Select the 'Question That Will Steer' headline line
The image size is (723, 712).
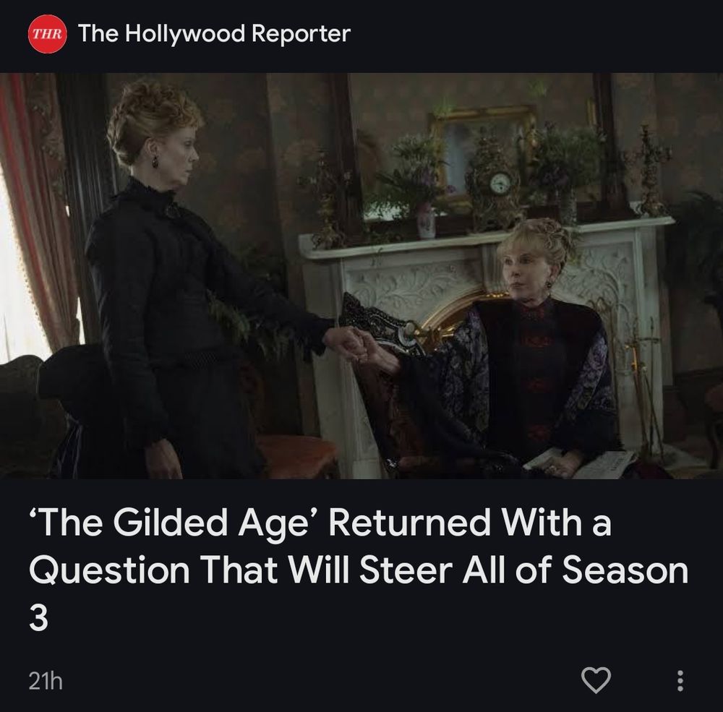[241, 570]
